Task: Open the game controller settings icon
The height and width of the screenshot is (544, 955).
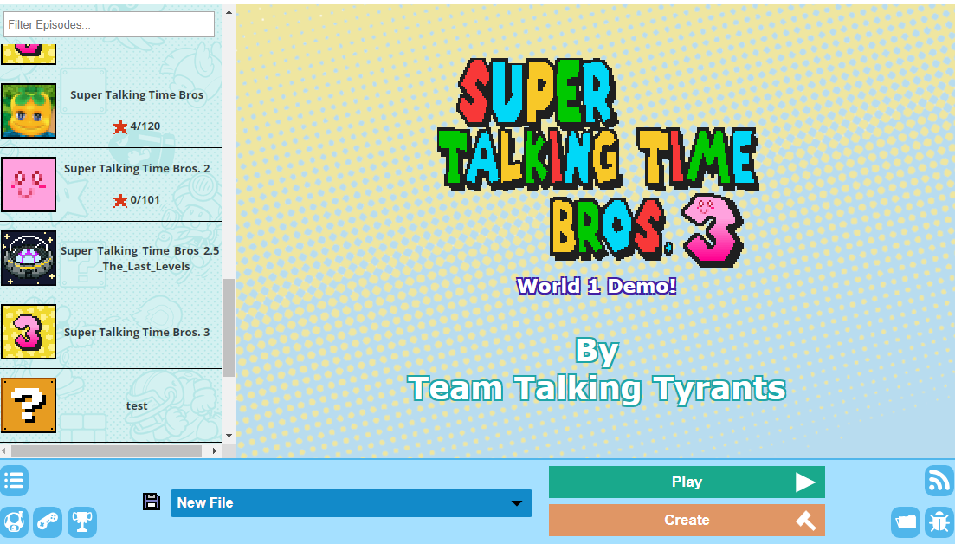Action: [48, 522]
